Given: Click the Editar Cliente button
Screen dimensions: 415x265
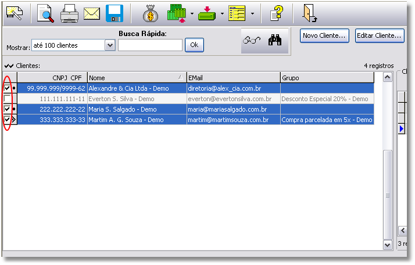Looking at the screenshot, I should point(380,35).
